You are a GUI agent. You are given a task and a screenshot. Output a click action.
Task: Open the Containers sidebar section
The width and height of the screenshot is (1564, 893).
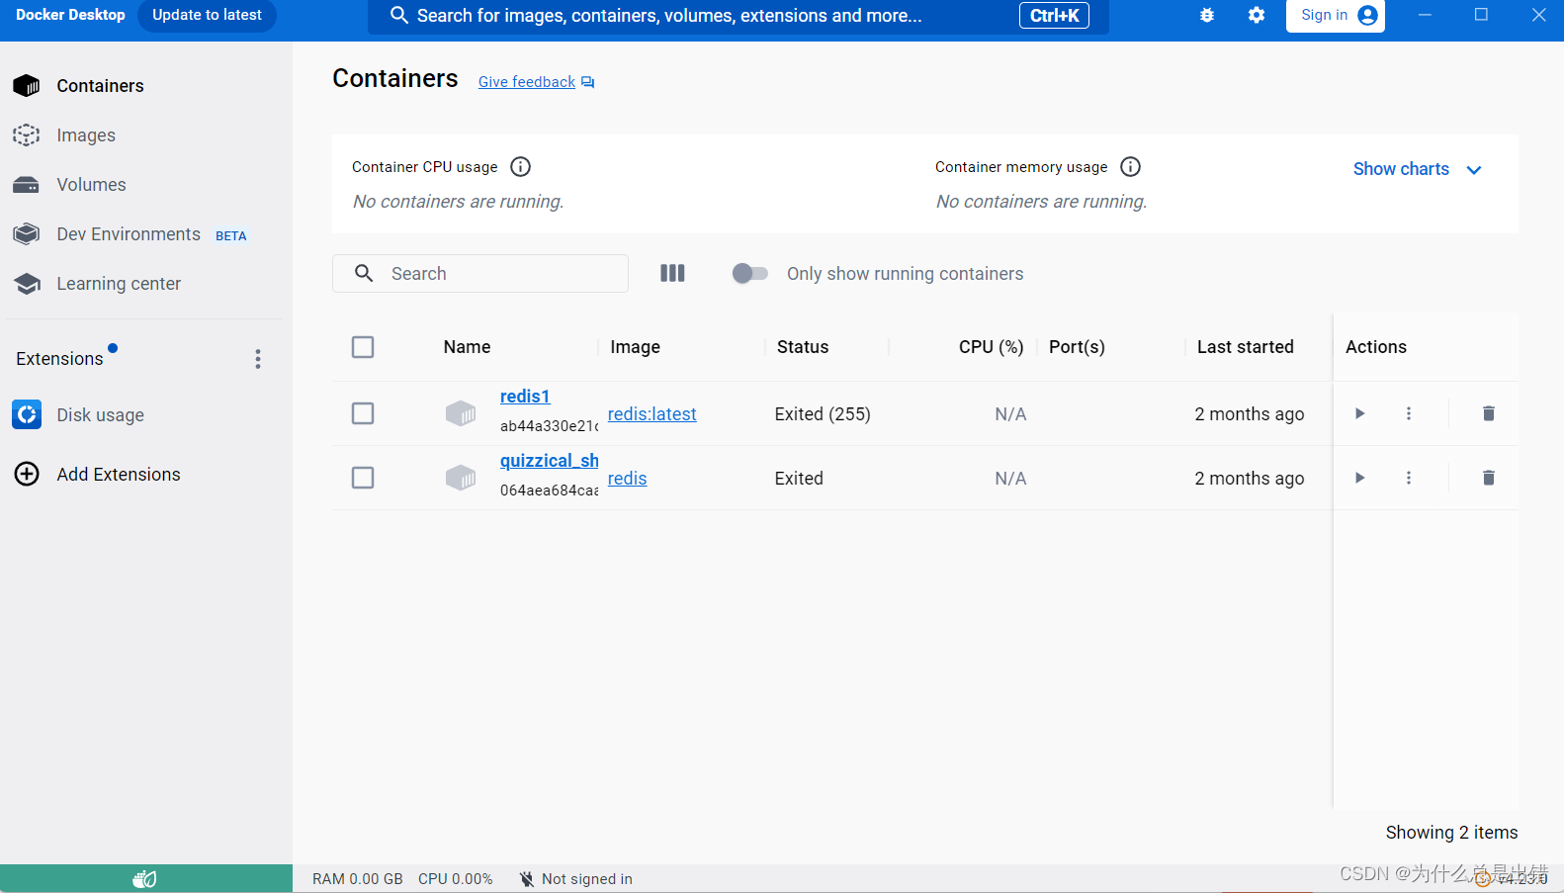[x=100, y=86]
